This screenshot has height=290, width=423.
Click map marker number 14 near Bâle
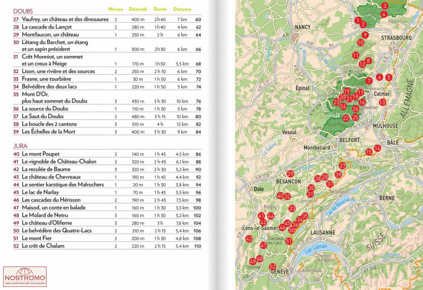[x=377, y=148]
